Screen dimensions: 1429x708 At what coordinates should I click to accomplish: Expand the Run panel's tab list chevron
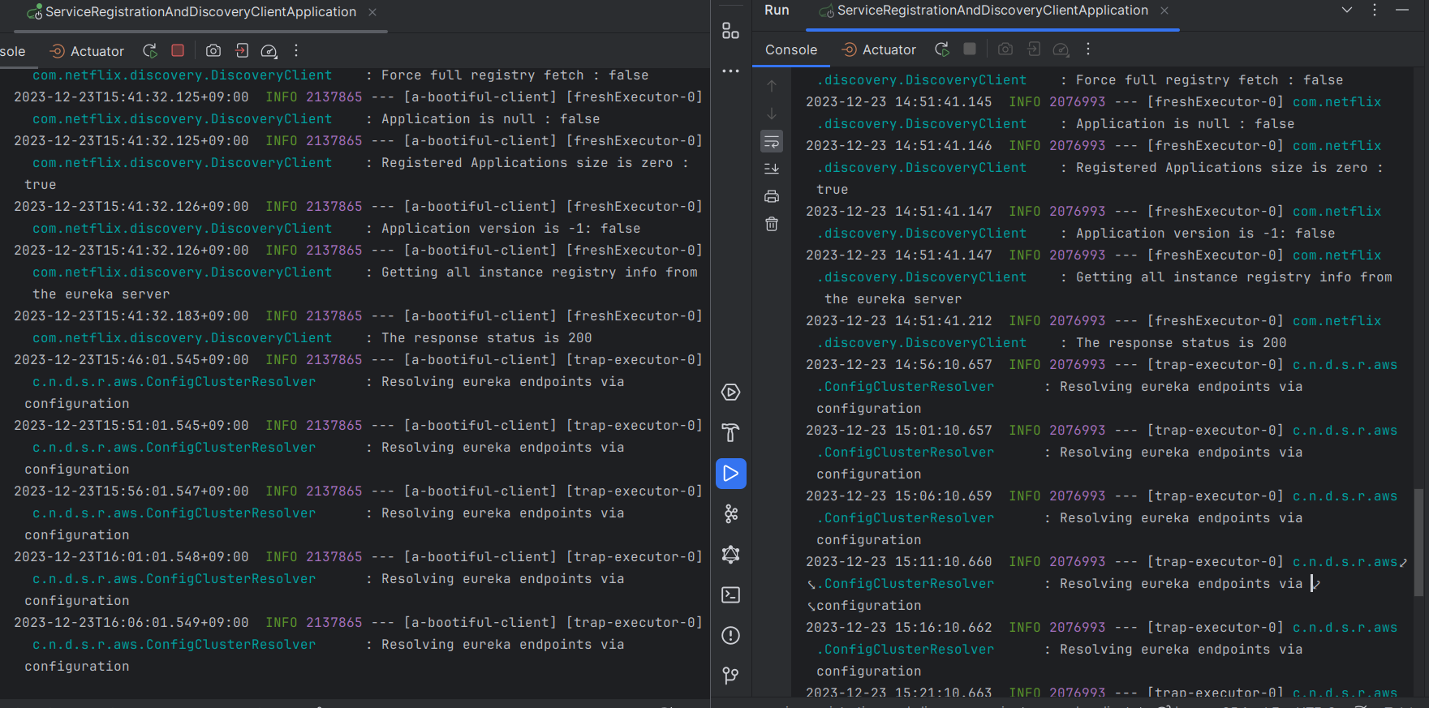[1347, 10]
